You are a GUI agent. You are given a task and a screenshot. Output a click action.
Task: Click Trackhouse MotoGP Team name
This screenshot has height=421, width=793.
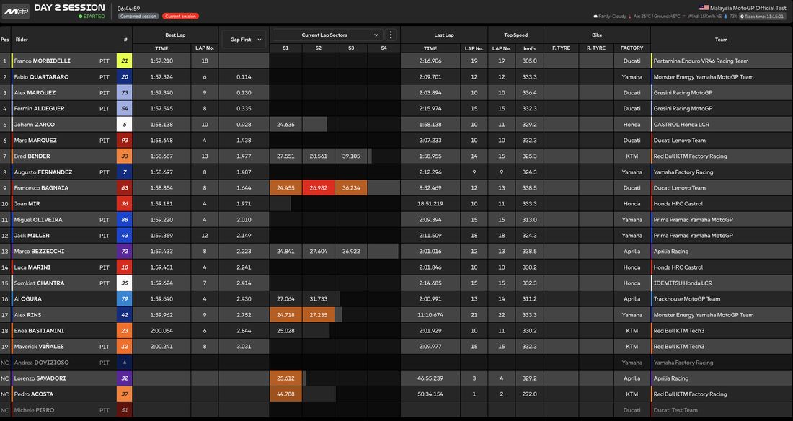pyautogui.click(x=687, y=298)
